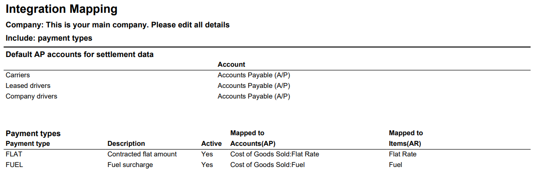The height and width of the screenshot is (171, 535).
Task: Select the Company description line
Action: click(118, 25)
